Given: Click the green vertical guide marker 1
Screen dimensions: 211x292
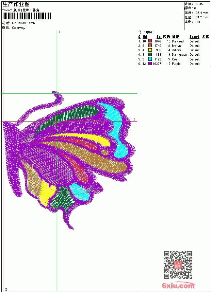Looking at the screenshot, I should point(59,32).
